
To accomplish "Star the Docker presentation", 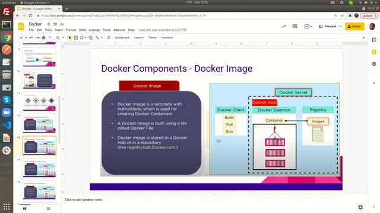I will (49, 24).
